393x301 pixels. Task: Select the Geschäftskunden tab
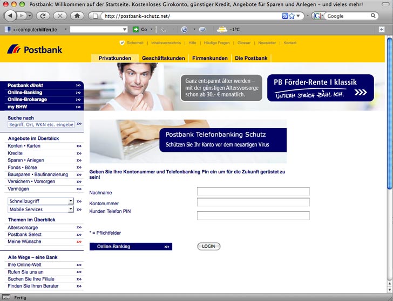tap(164, 58)
